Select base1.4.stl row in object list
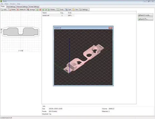The image size is (155, 119). click(58, 15)
